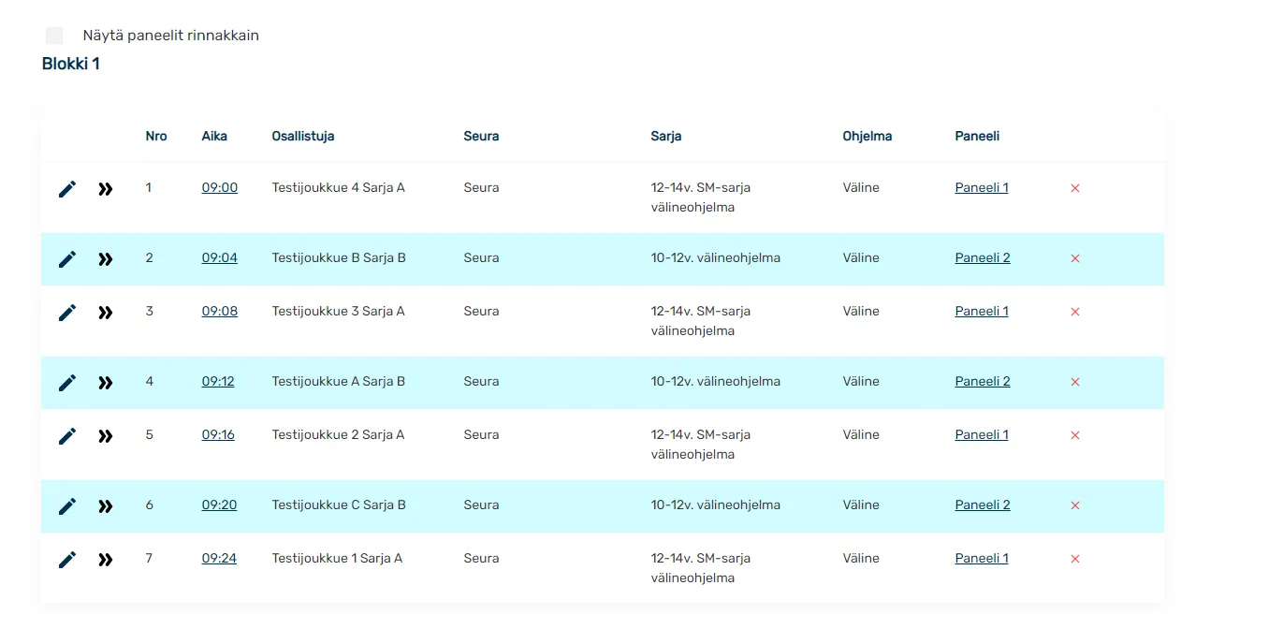1283x629 pixels.
Task: Select the Testijoukkue 4 Sarja A cell
Action: (339, 187)
